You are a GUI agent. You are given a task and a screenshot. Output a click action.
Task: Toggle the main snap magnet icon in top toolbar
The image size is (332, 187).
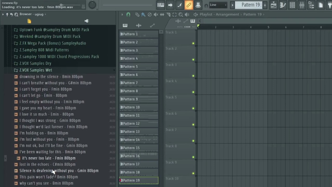(206, 5)
